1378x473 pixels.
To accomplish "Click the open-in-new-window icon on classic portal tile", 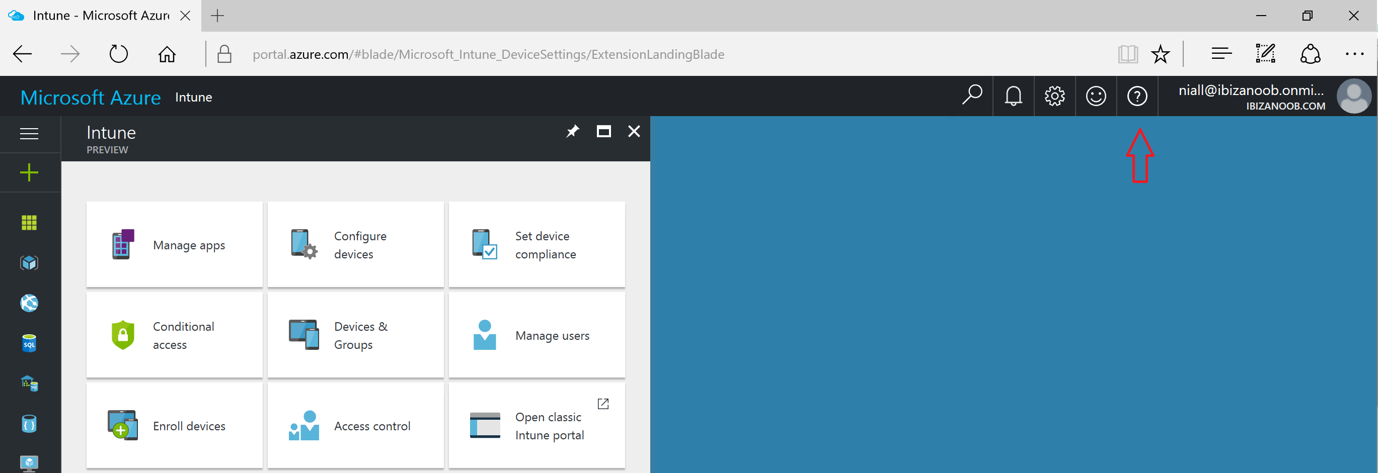I will click(603, 404).
